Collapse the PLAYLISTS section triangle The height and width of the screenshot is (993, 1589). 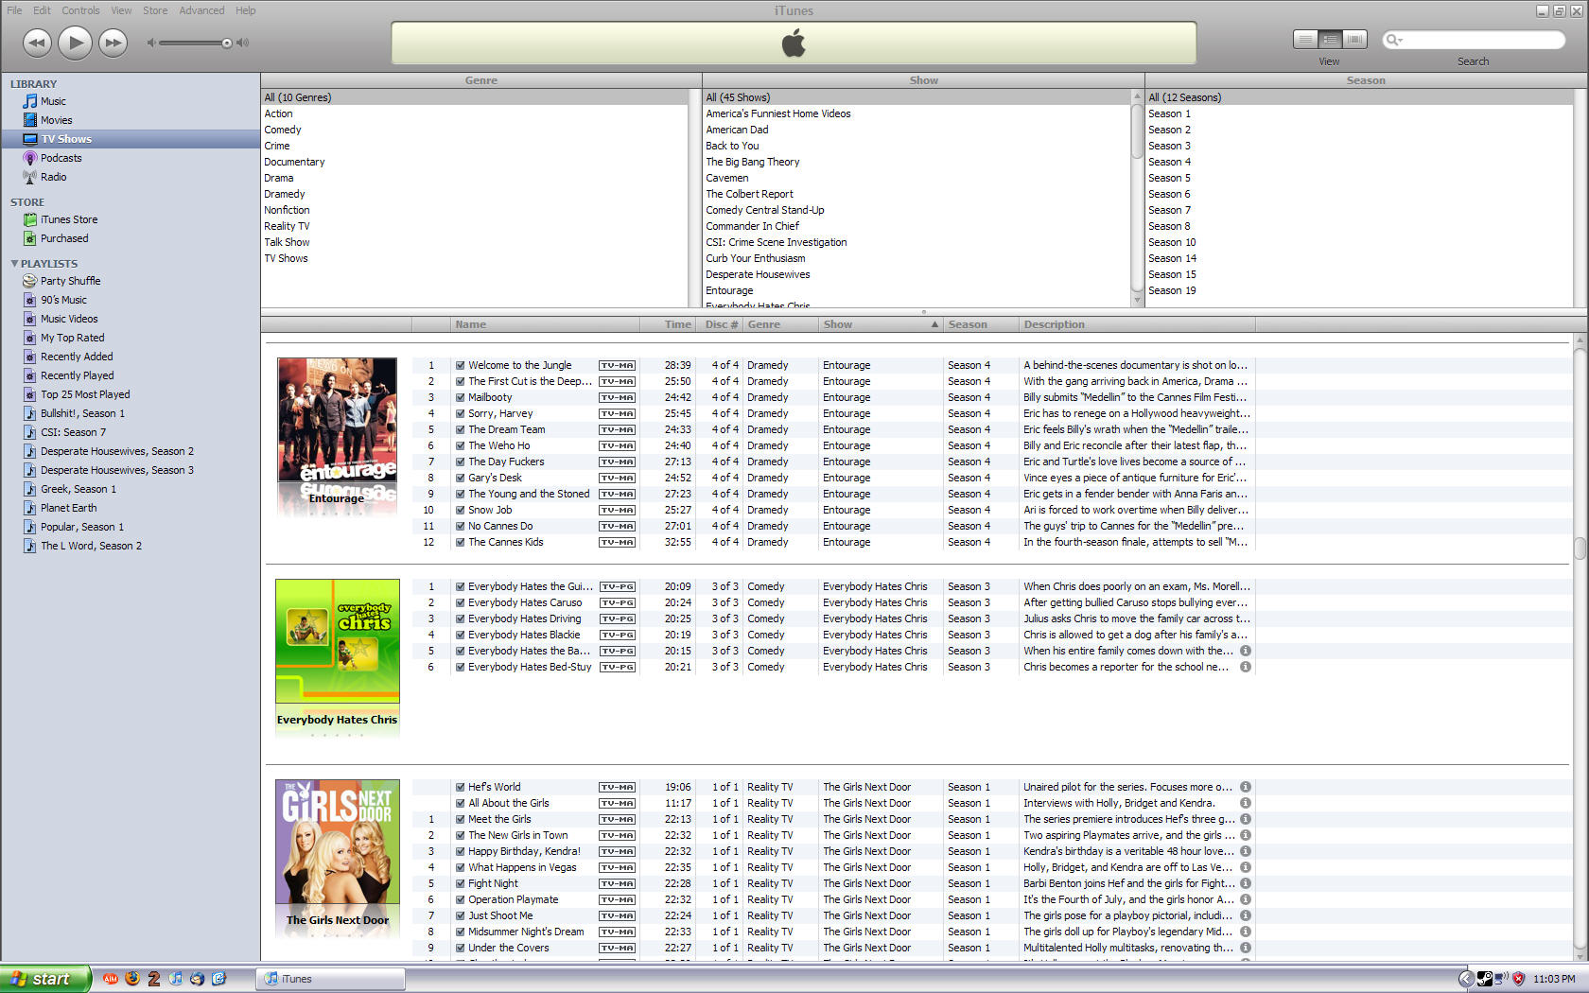coord(14,264)
